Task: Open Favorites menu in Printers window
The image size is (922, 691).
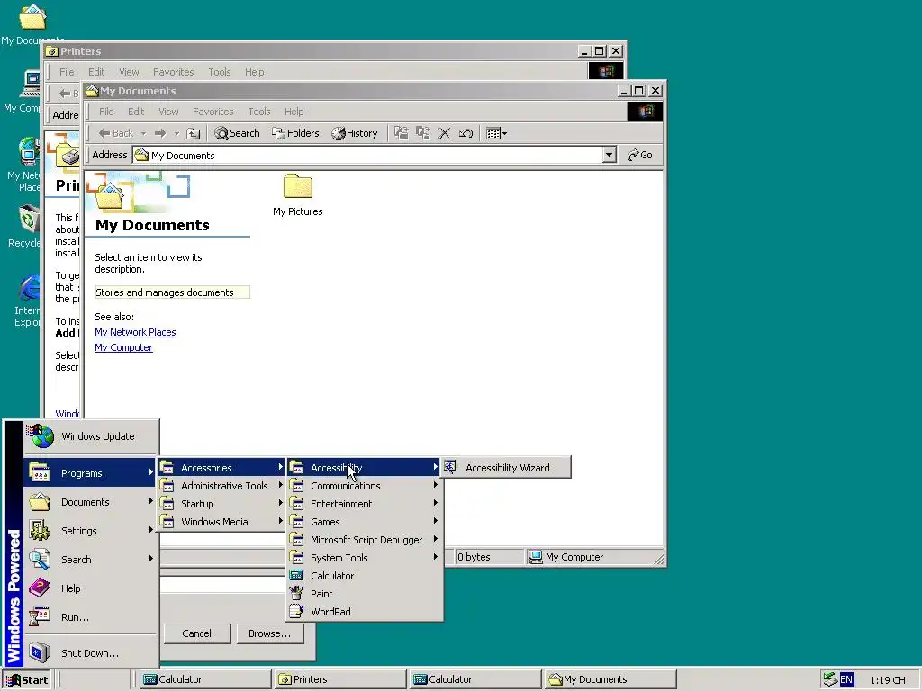Action: coord(173,72)
